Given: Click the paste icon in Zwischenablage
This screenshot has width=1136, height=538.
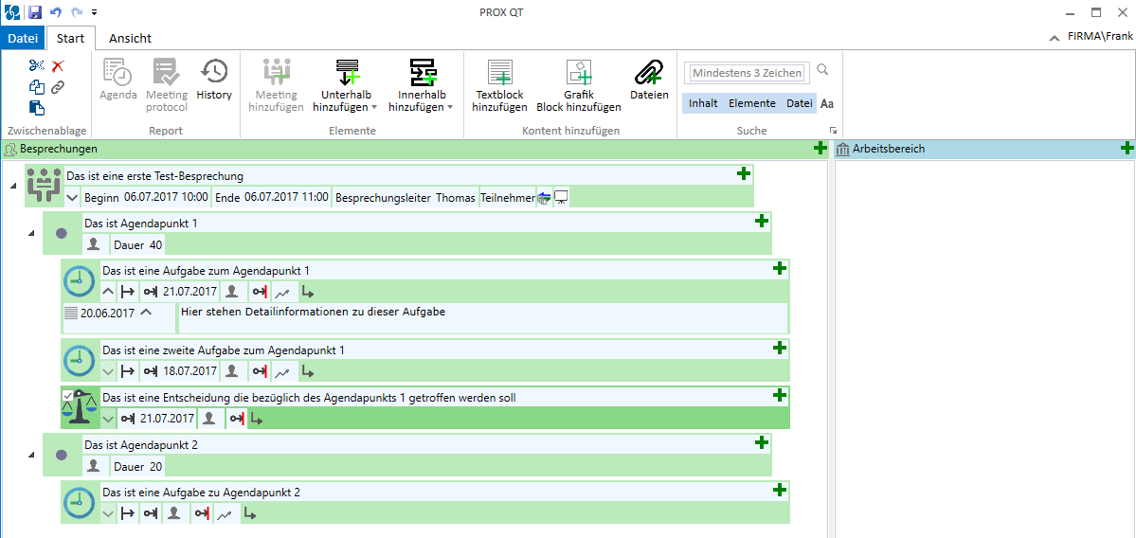Looking at the screenshot, I should 36,108.
